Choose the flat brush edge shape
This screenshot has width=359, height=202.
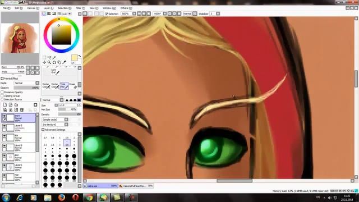(79, 100)
